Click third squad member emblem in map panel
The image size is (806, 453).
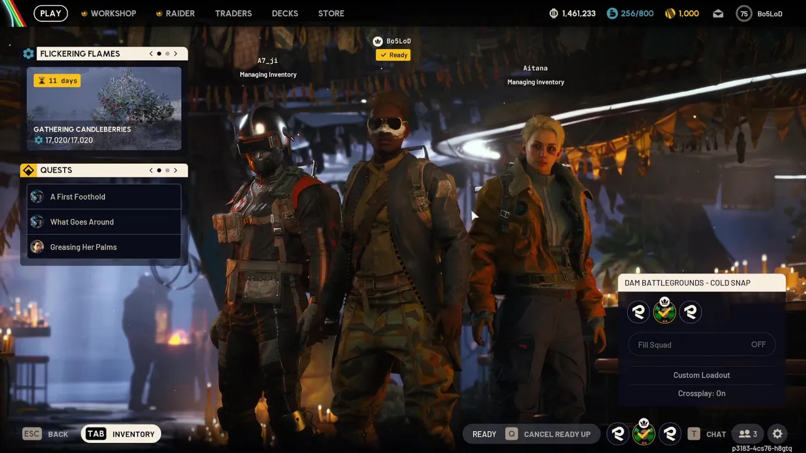point(690,311)
